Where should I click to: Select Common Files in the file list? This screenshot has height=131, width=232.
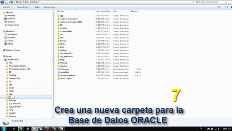click(66, 31)
